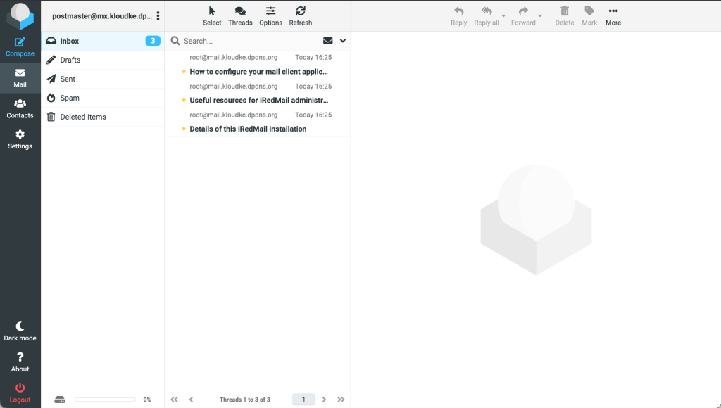Toggle the unread envelope filter
This screenshot has width=721, height=408.
tap(327, 41)
